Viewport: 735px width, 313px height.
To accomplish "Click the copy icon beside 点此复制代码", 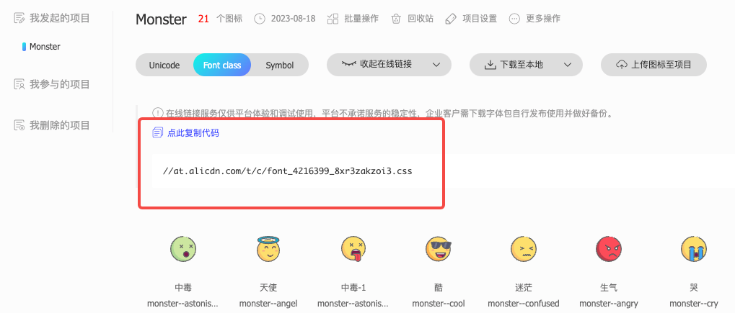I will coord(158,133).
